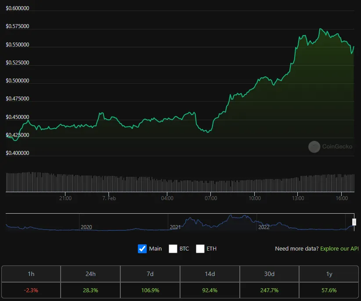Image resolution: width=361 pixels, height=301 pixels.
Task: Uncheck the Main checkbox
Action: (142, 249)
